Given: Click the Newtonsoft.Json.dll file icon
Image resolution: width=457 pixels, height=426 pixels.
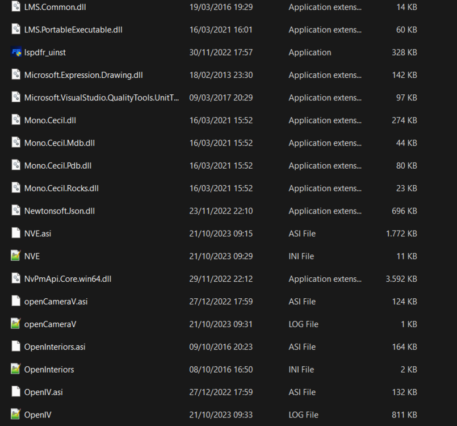Looking at the screenshot, I should click(16, 211).
